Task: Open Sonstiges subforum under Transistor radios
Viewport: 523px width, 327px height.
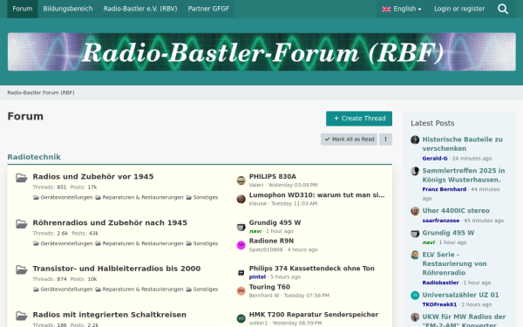Action: click(x=202, y=290)
